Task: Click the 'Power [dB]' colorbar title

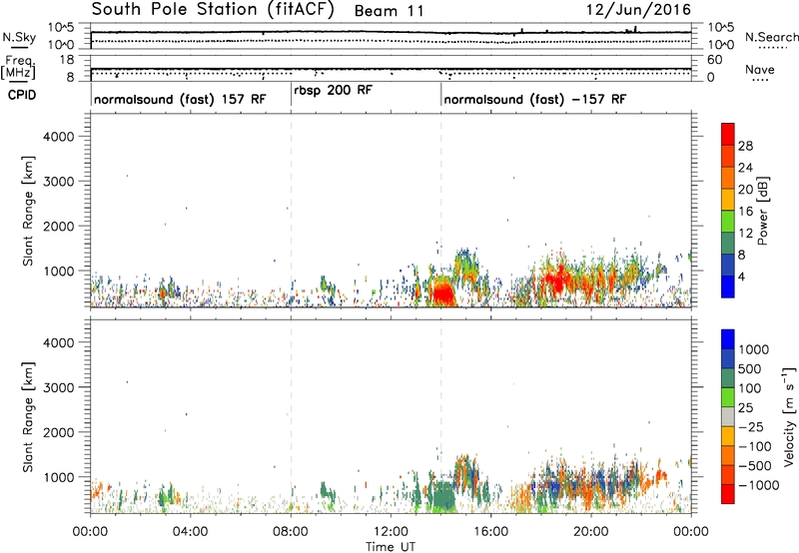Action: pos(763,211)
